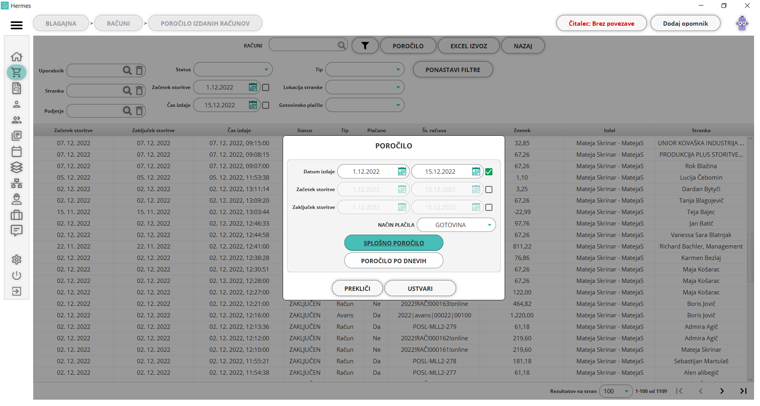Select Poročilo izdanih računov breadcrumb
Viewport: 760px width, 406px height.
click(205, 23)
